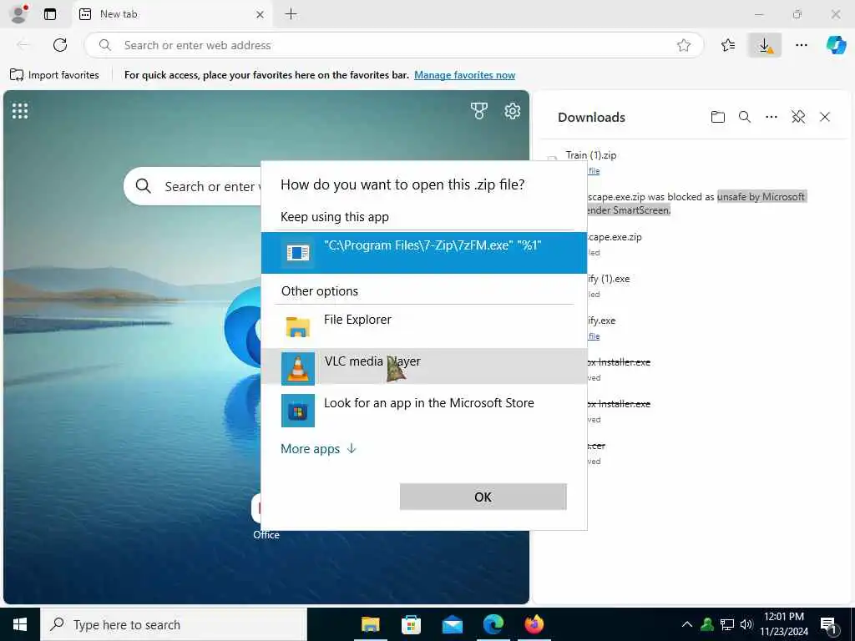
Task: Click the Open file link under Train (1).zip
Action: click(594, 171)
